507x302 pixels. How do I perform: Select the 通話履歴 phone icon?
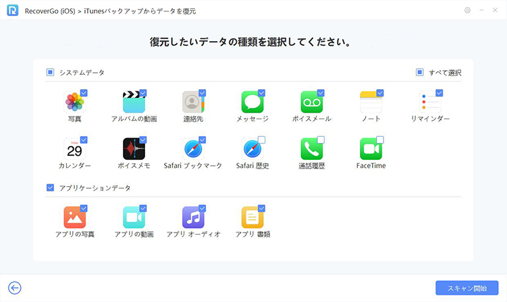coord(312,148)
